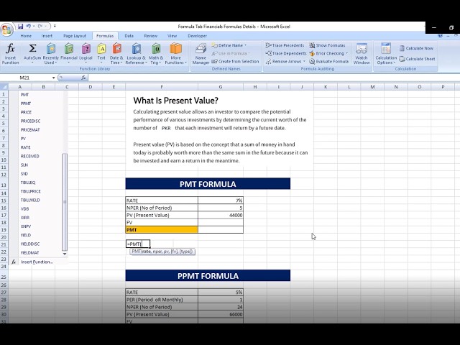Click Calculate Sheet
Screen dimensions: 460x345
[x=417, y=59]
